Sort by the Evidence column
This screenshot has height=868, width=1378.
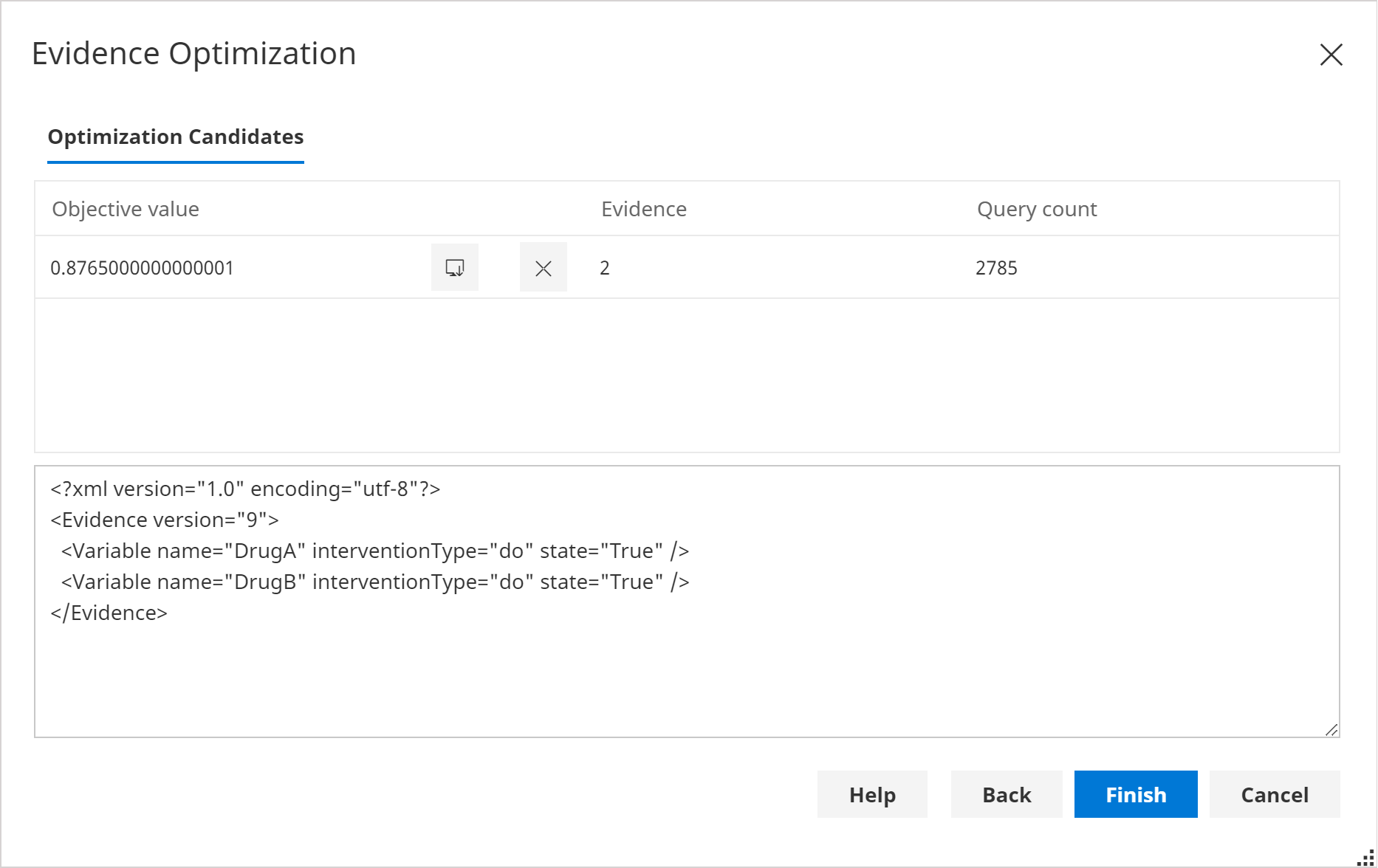pos(643,209)
